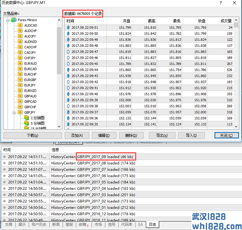
Task: Collapse the Forex Minors tree group
Action: click(8, 20)
